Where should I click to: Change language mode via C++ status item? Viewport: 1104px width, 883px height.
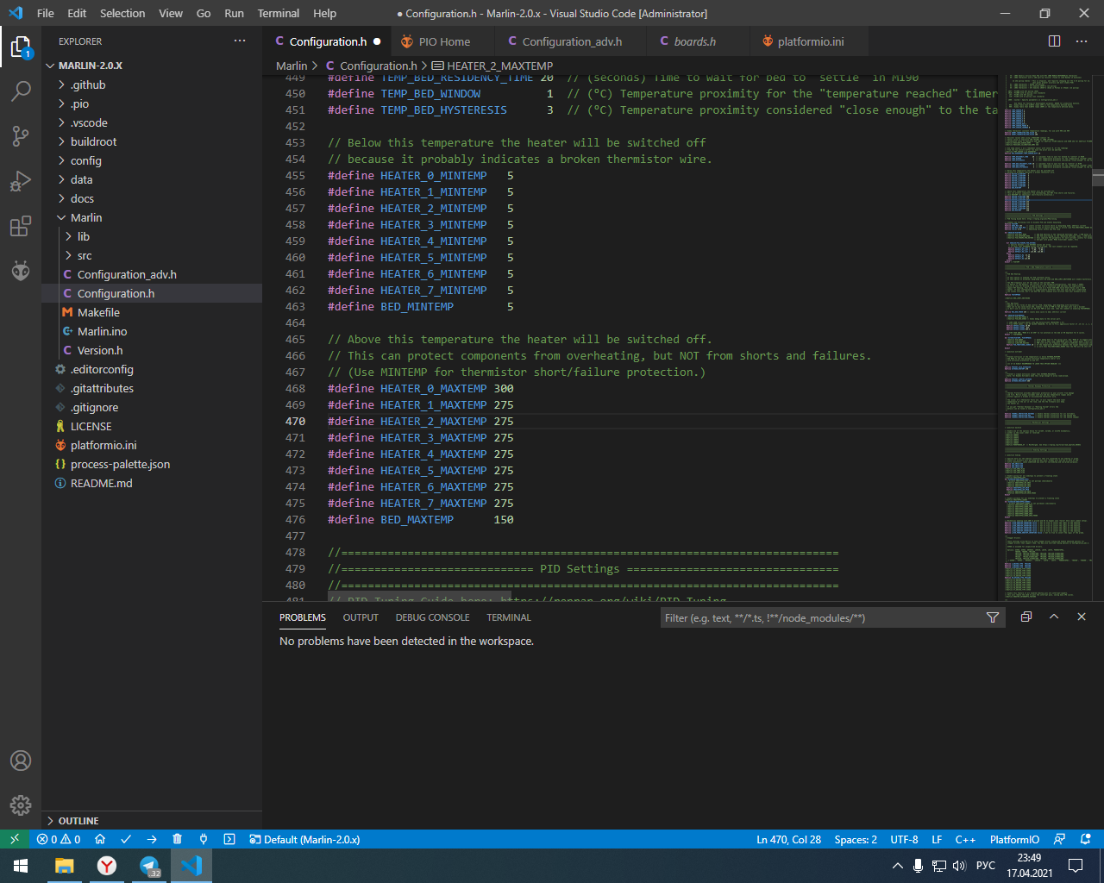click(x=965, y=839)
